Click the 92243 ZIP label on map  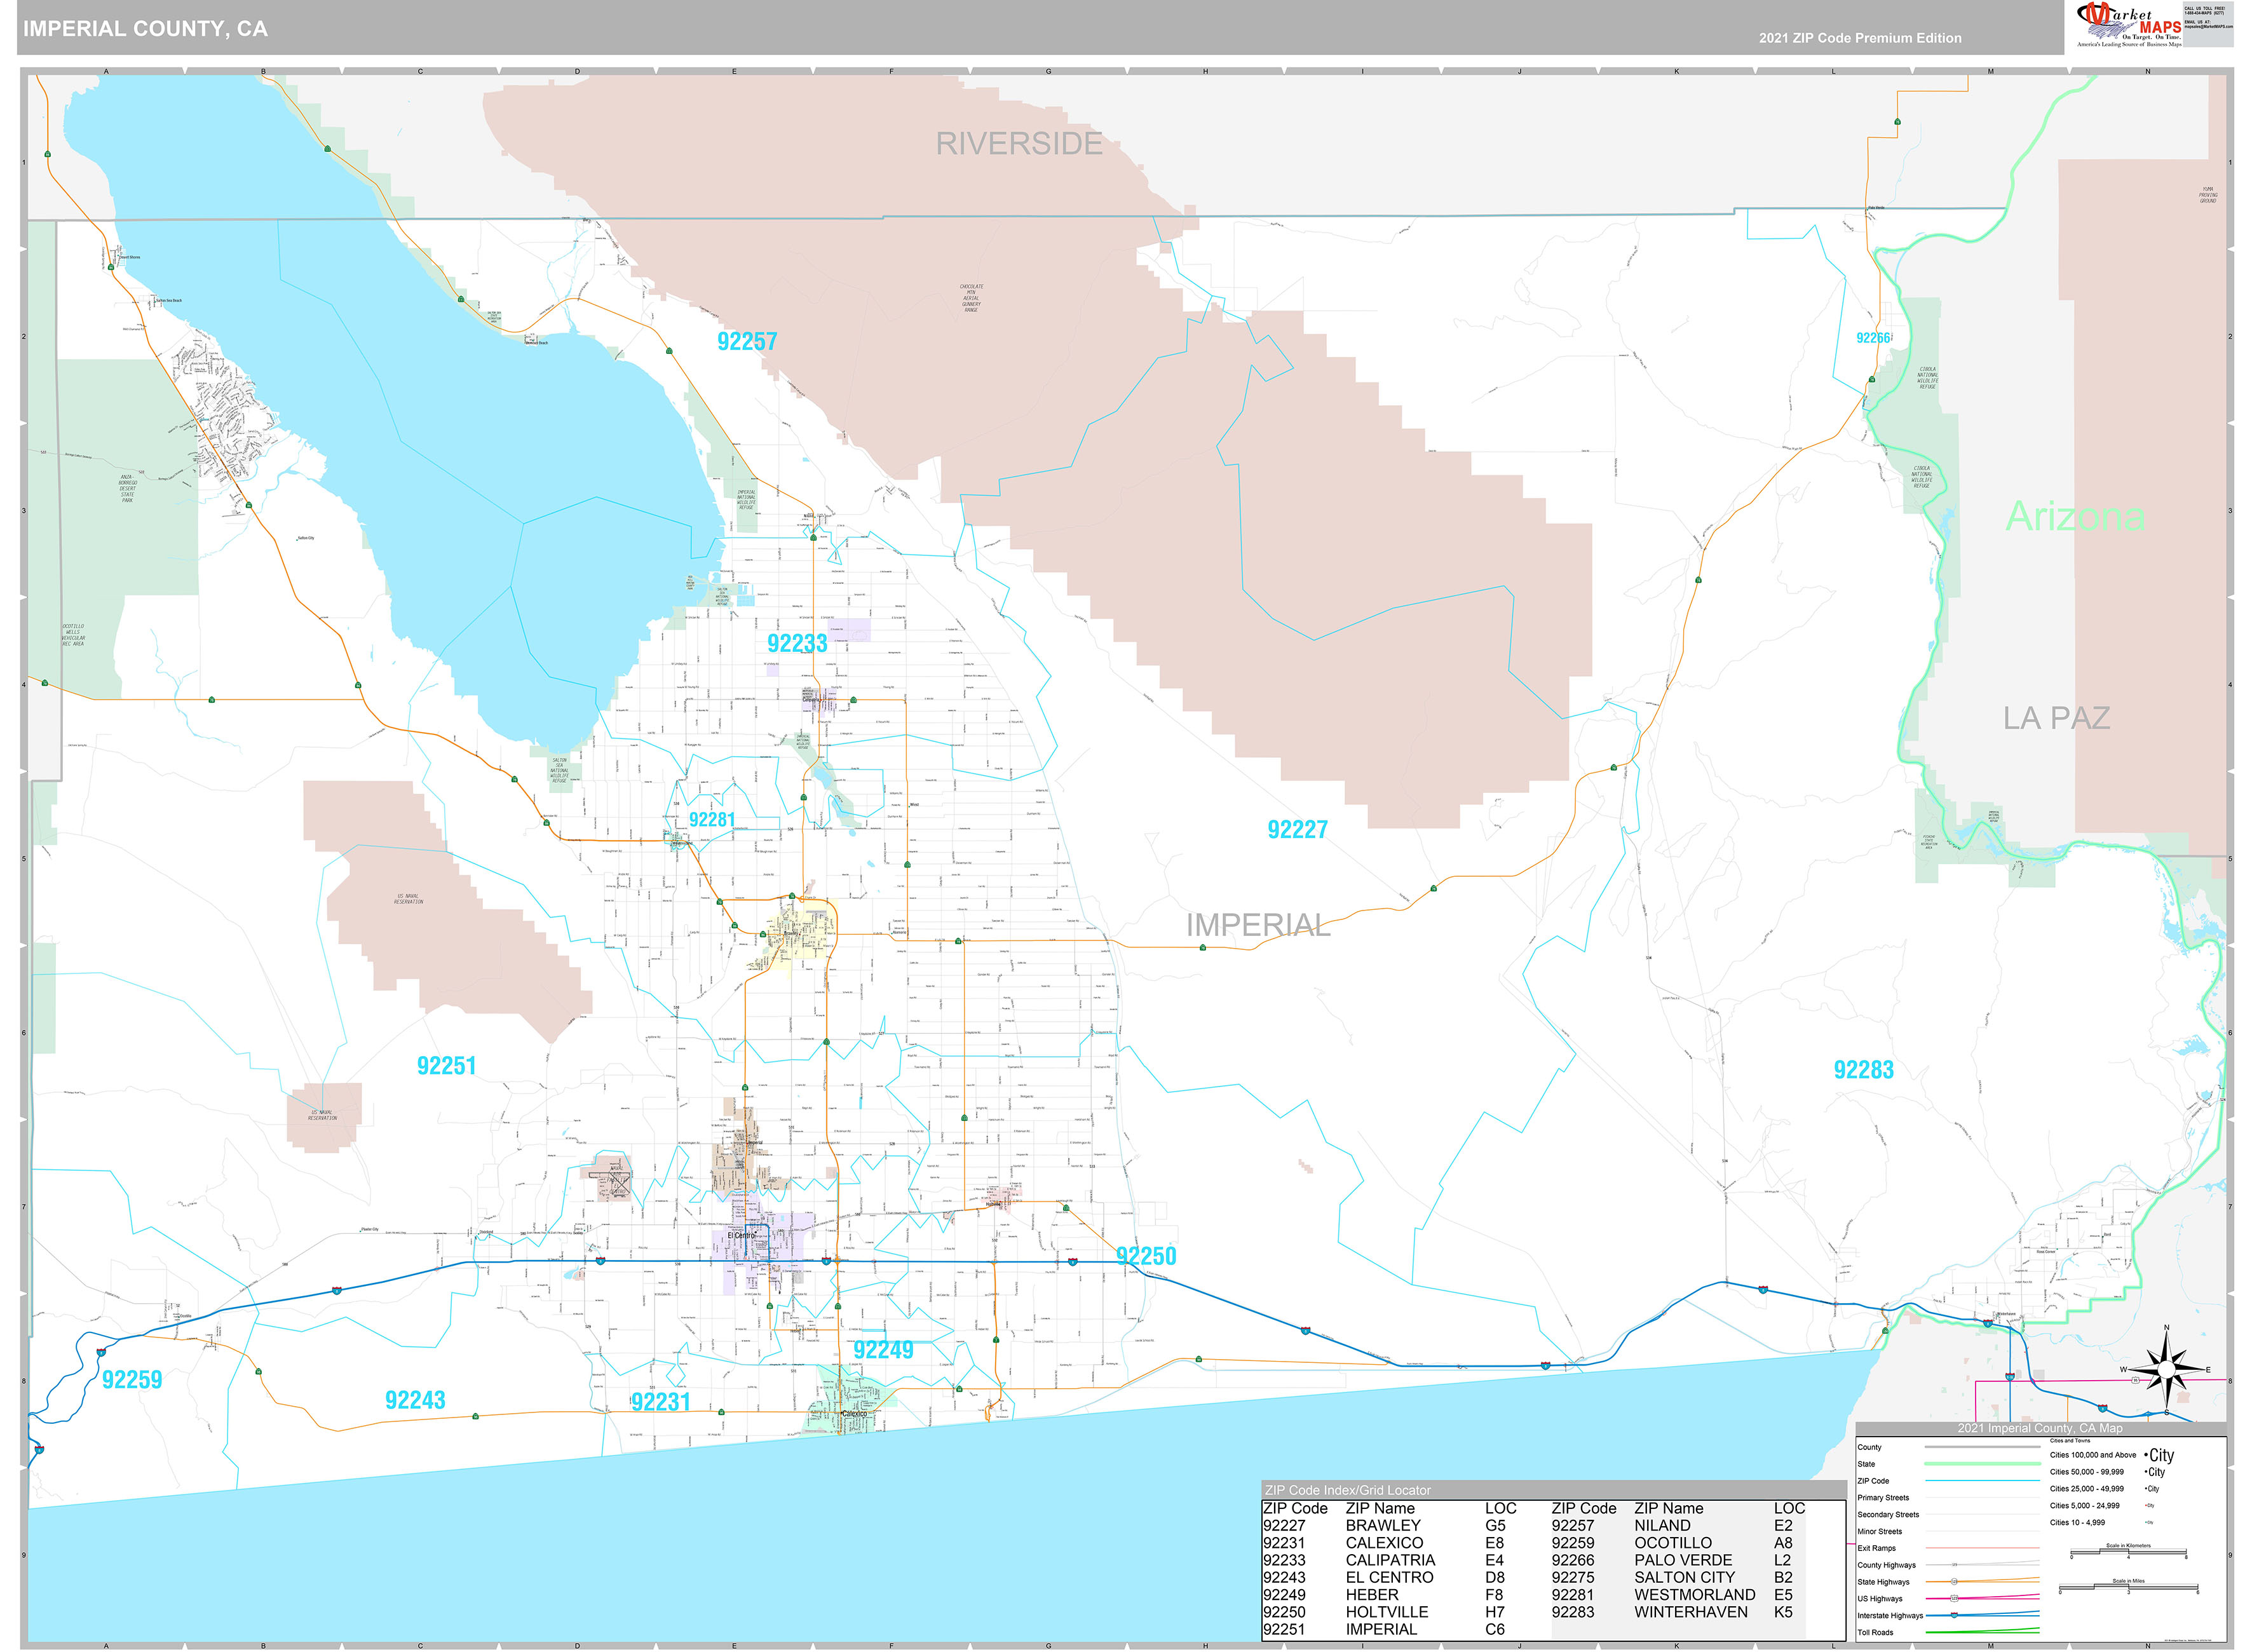[415, 1400]
